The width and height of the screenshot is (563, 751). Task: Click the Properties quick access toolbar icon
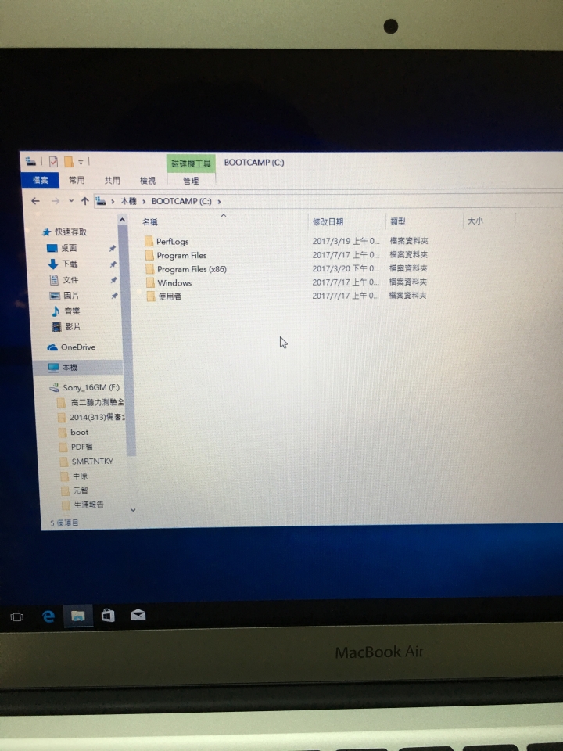[x=53, y=162]
